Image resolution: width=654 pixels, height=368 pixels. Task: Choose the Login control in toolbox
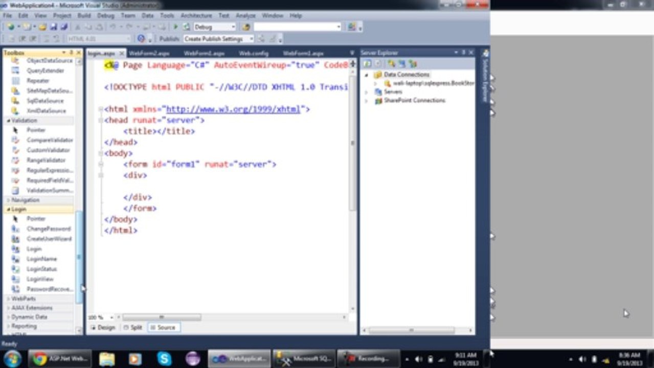(34, 249)
